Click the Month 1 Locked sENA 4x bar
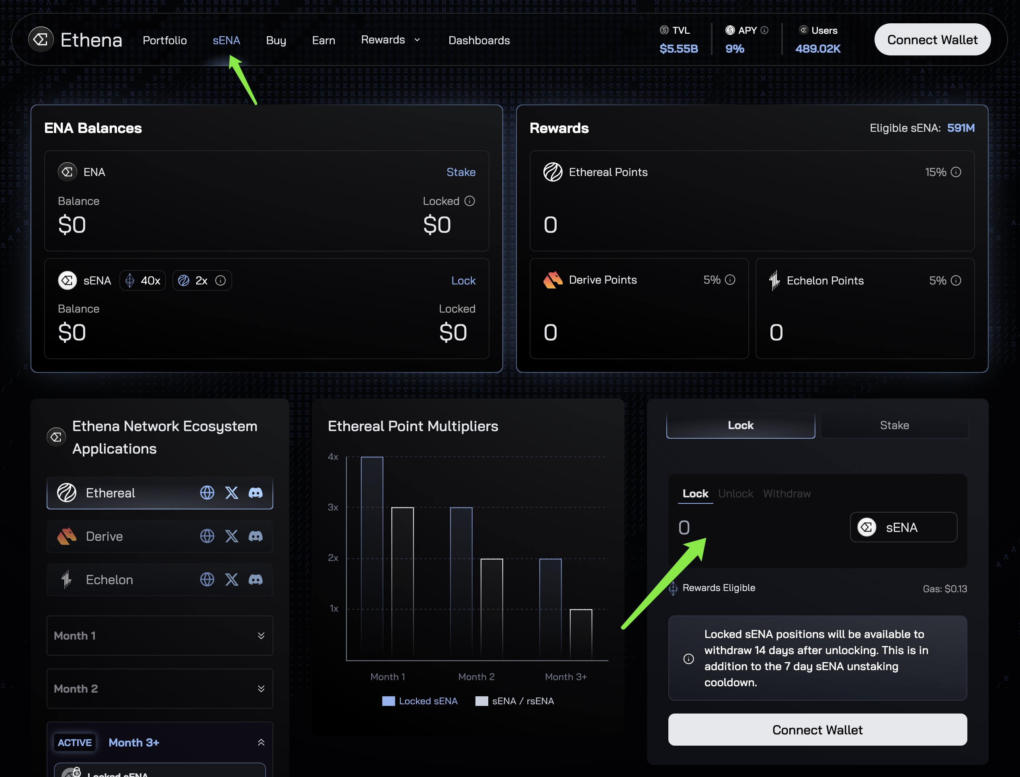 (x=372, y=558)
